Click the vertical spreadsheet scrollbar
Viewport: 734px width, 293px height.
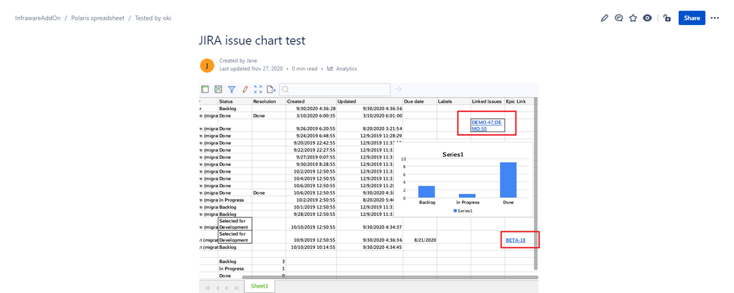point(536,184)
